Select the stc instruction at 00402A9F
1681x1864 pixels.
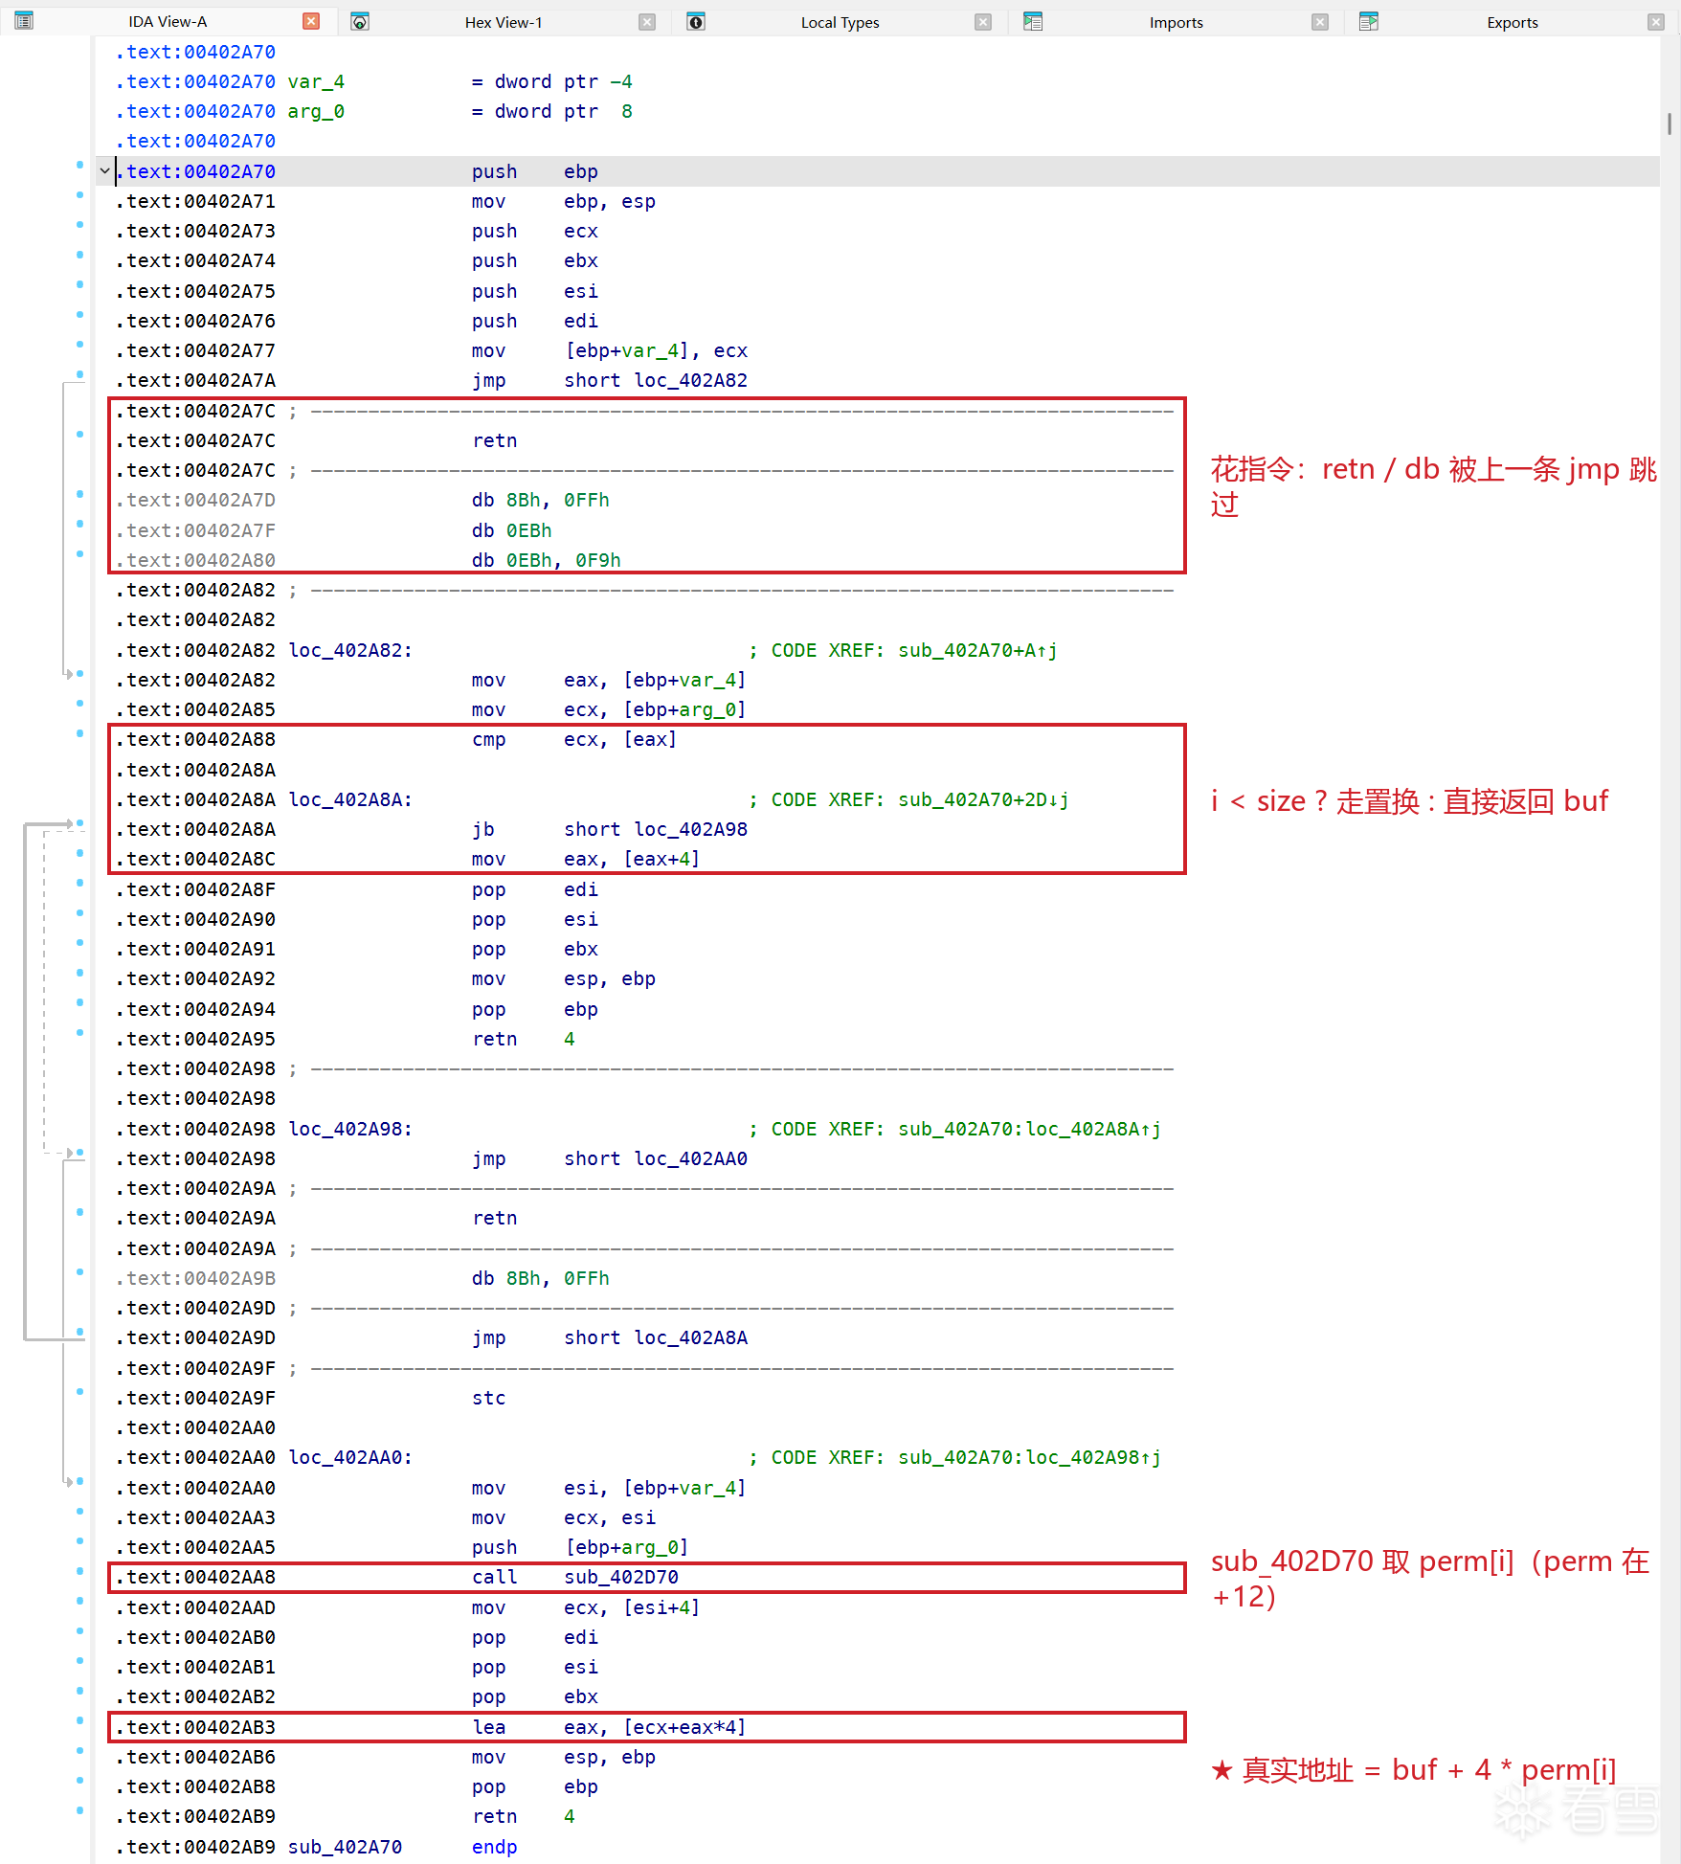[x=488, y=1399]
